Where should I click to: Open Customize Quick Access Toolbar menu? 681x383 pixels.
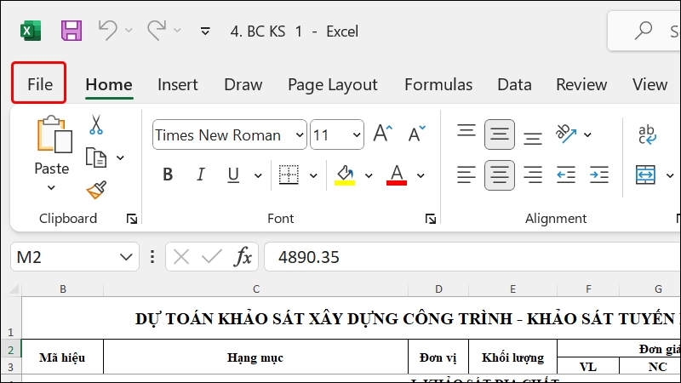[205, 31]
